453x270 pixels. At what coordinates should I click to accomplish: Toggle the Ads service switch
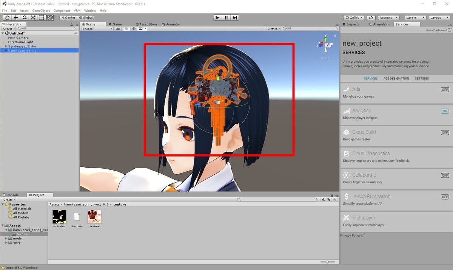point(445,90)
